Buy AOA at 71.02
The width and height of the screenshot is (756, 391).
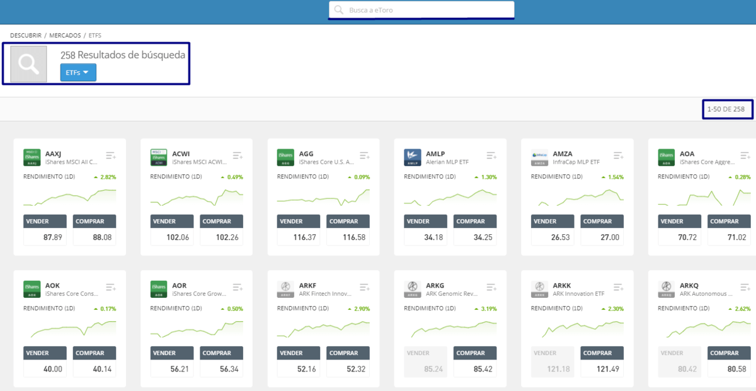[730, 230]
